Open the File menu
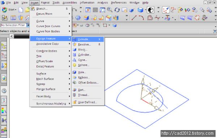 (8, 3)
